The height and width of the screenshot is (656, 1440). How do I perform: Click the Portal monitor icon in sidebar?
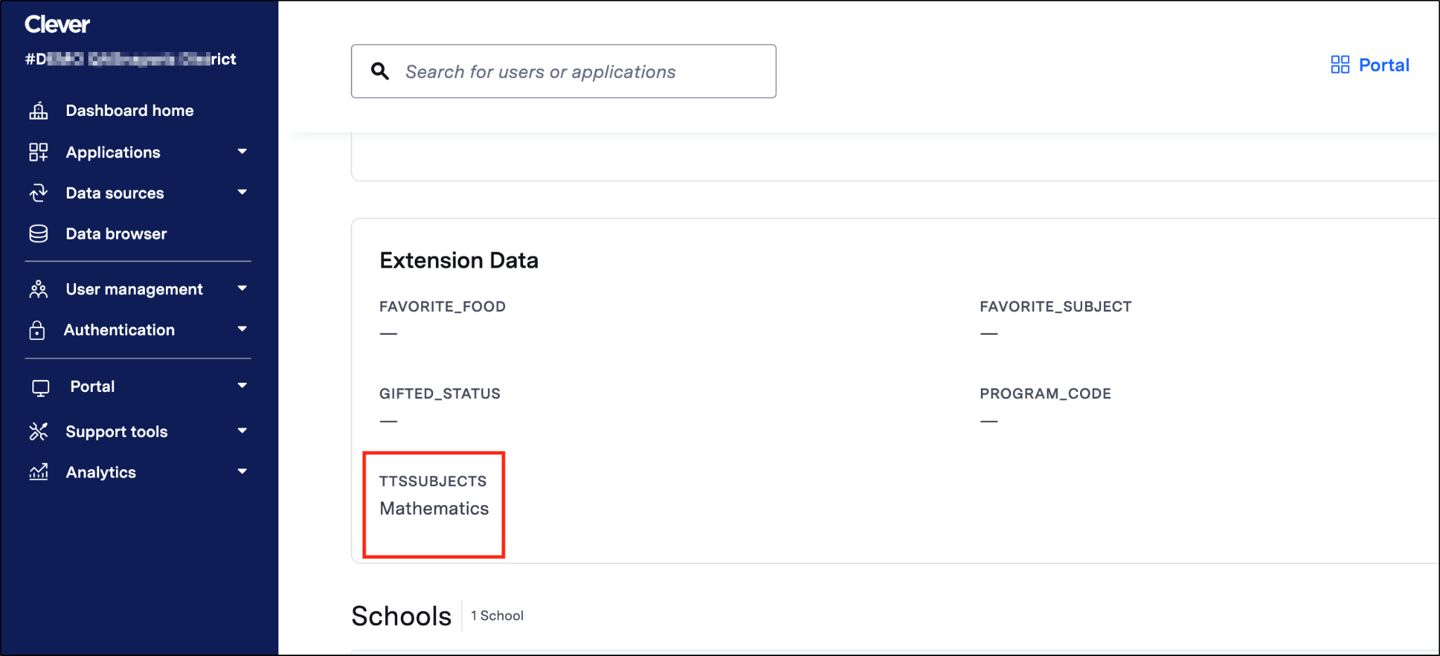(x=41, y=387)
